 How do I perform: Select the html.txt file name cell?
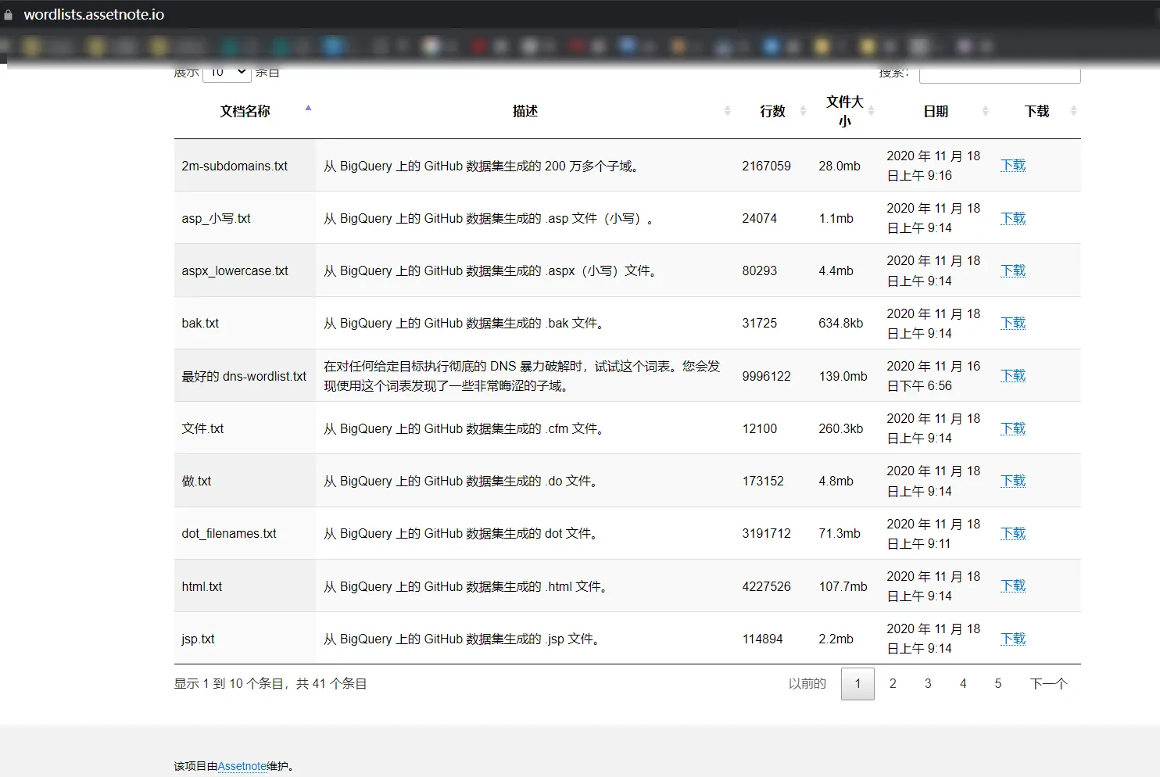click(245, 586)
